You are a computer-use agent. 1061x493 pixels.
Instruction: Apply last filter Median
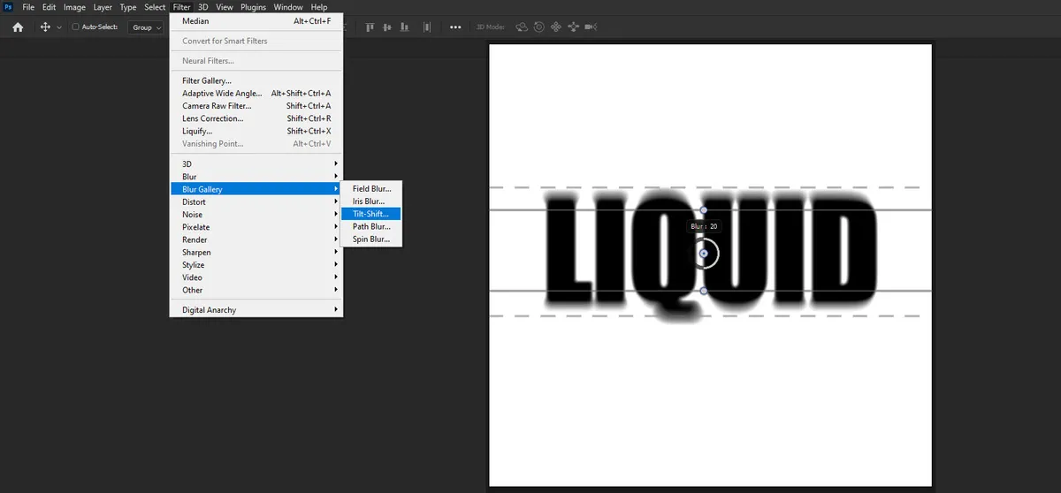click(x=256, y=21)
